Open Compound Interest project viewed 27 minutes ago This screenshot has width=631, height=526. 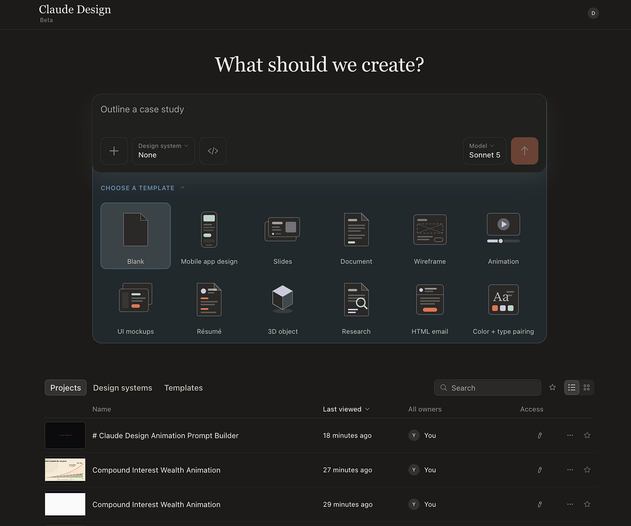pos(156,470)
